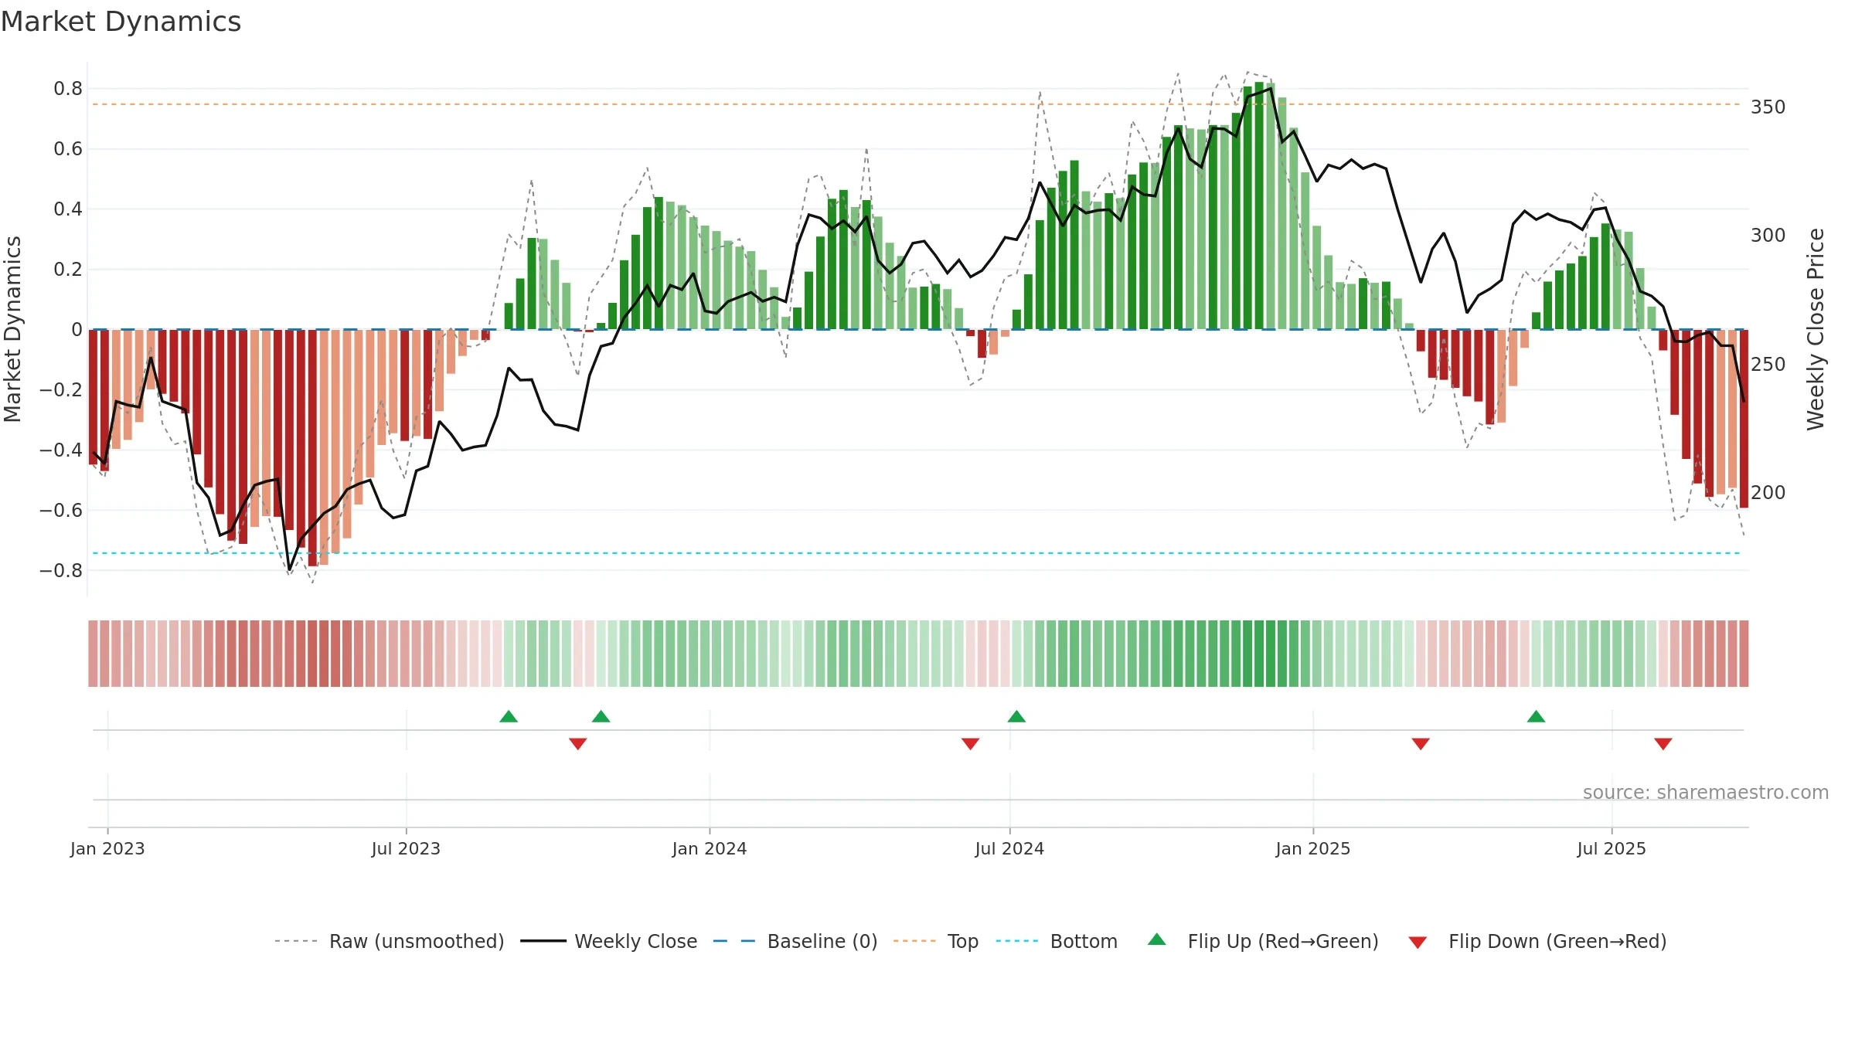
Task: Click the red flip-down marker after Jul 2025
Action: [1663, 743]
